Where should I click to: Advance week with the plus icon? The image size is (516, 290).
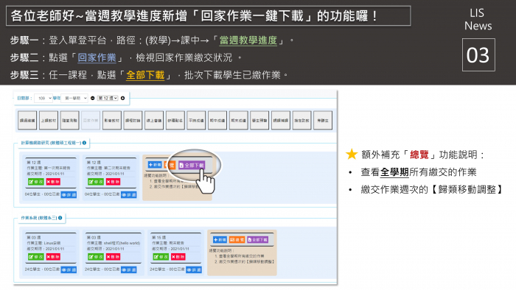click(123, 98)
